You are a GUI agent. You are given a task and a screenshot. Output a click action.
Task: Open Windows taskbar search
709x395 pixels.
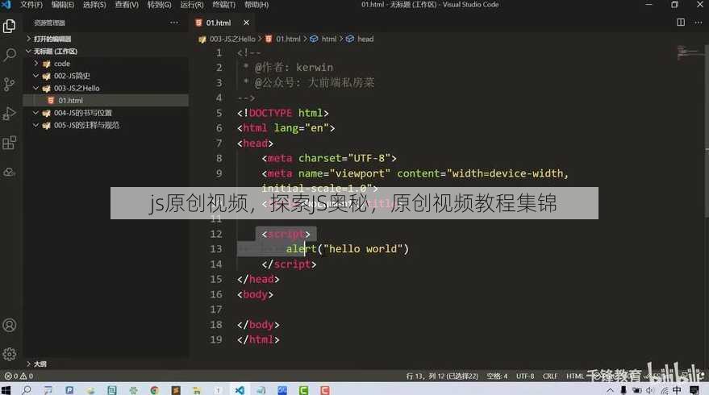coord(27,390)
